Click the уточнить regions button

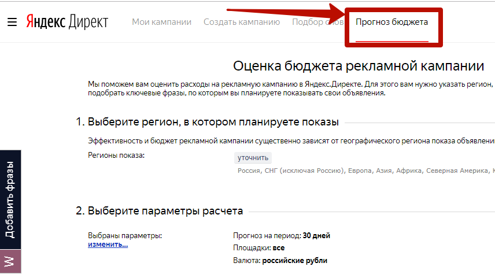253,157
